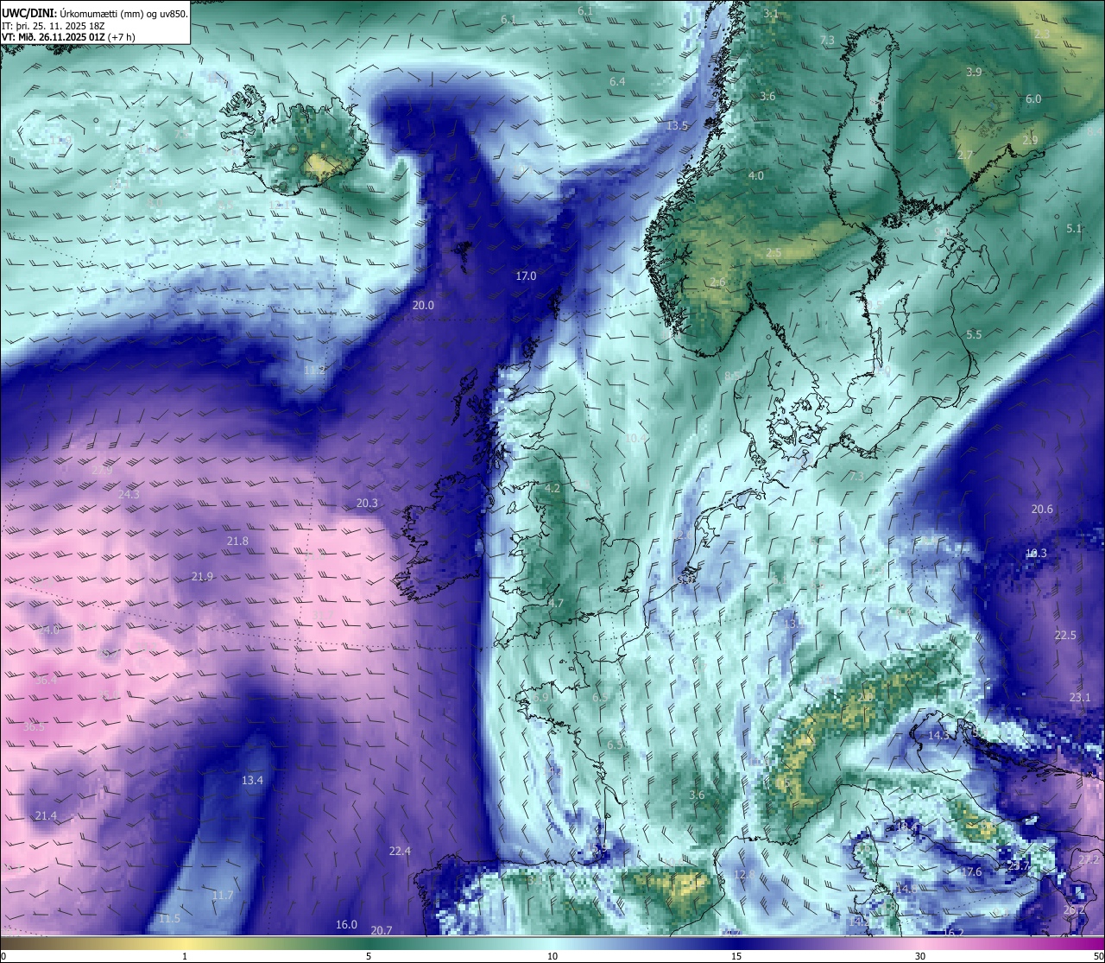Click the 20.7 value near the bottom edge

[x=382, y=931]
